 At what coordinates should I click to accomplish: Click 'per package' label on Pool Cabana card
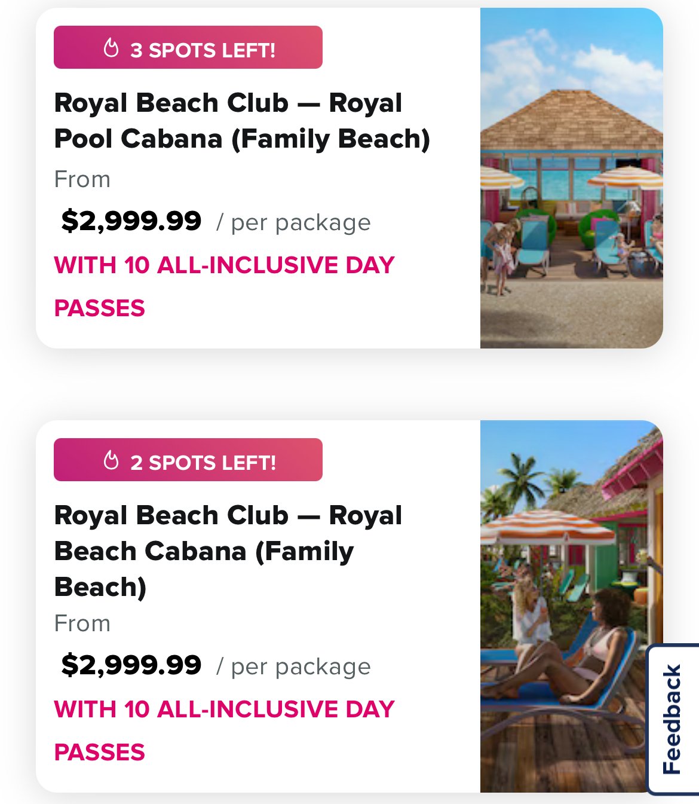pos(293,222)
